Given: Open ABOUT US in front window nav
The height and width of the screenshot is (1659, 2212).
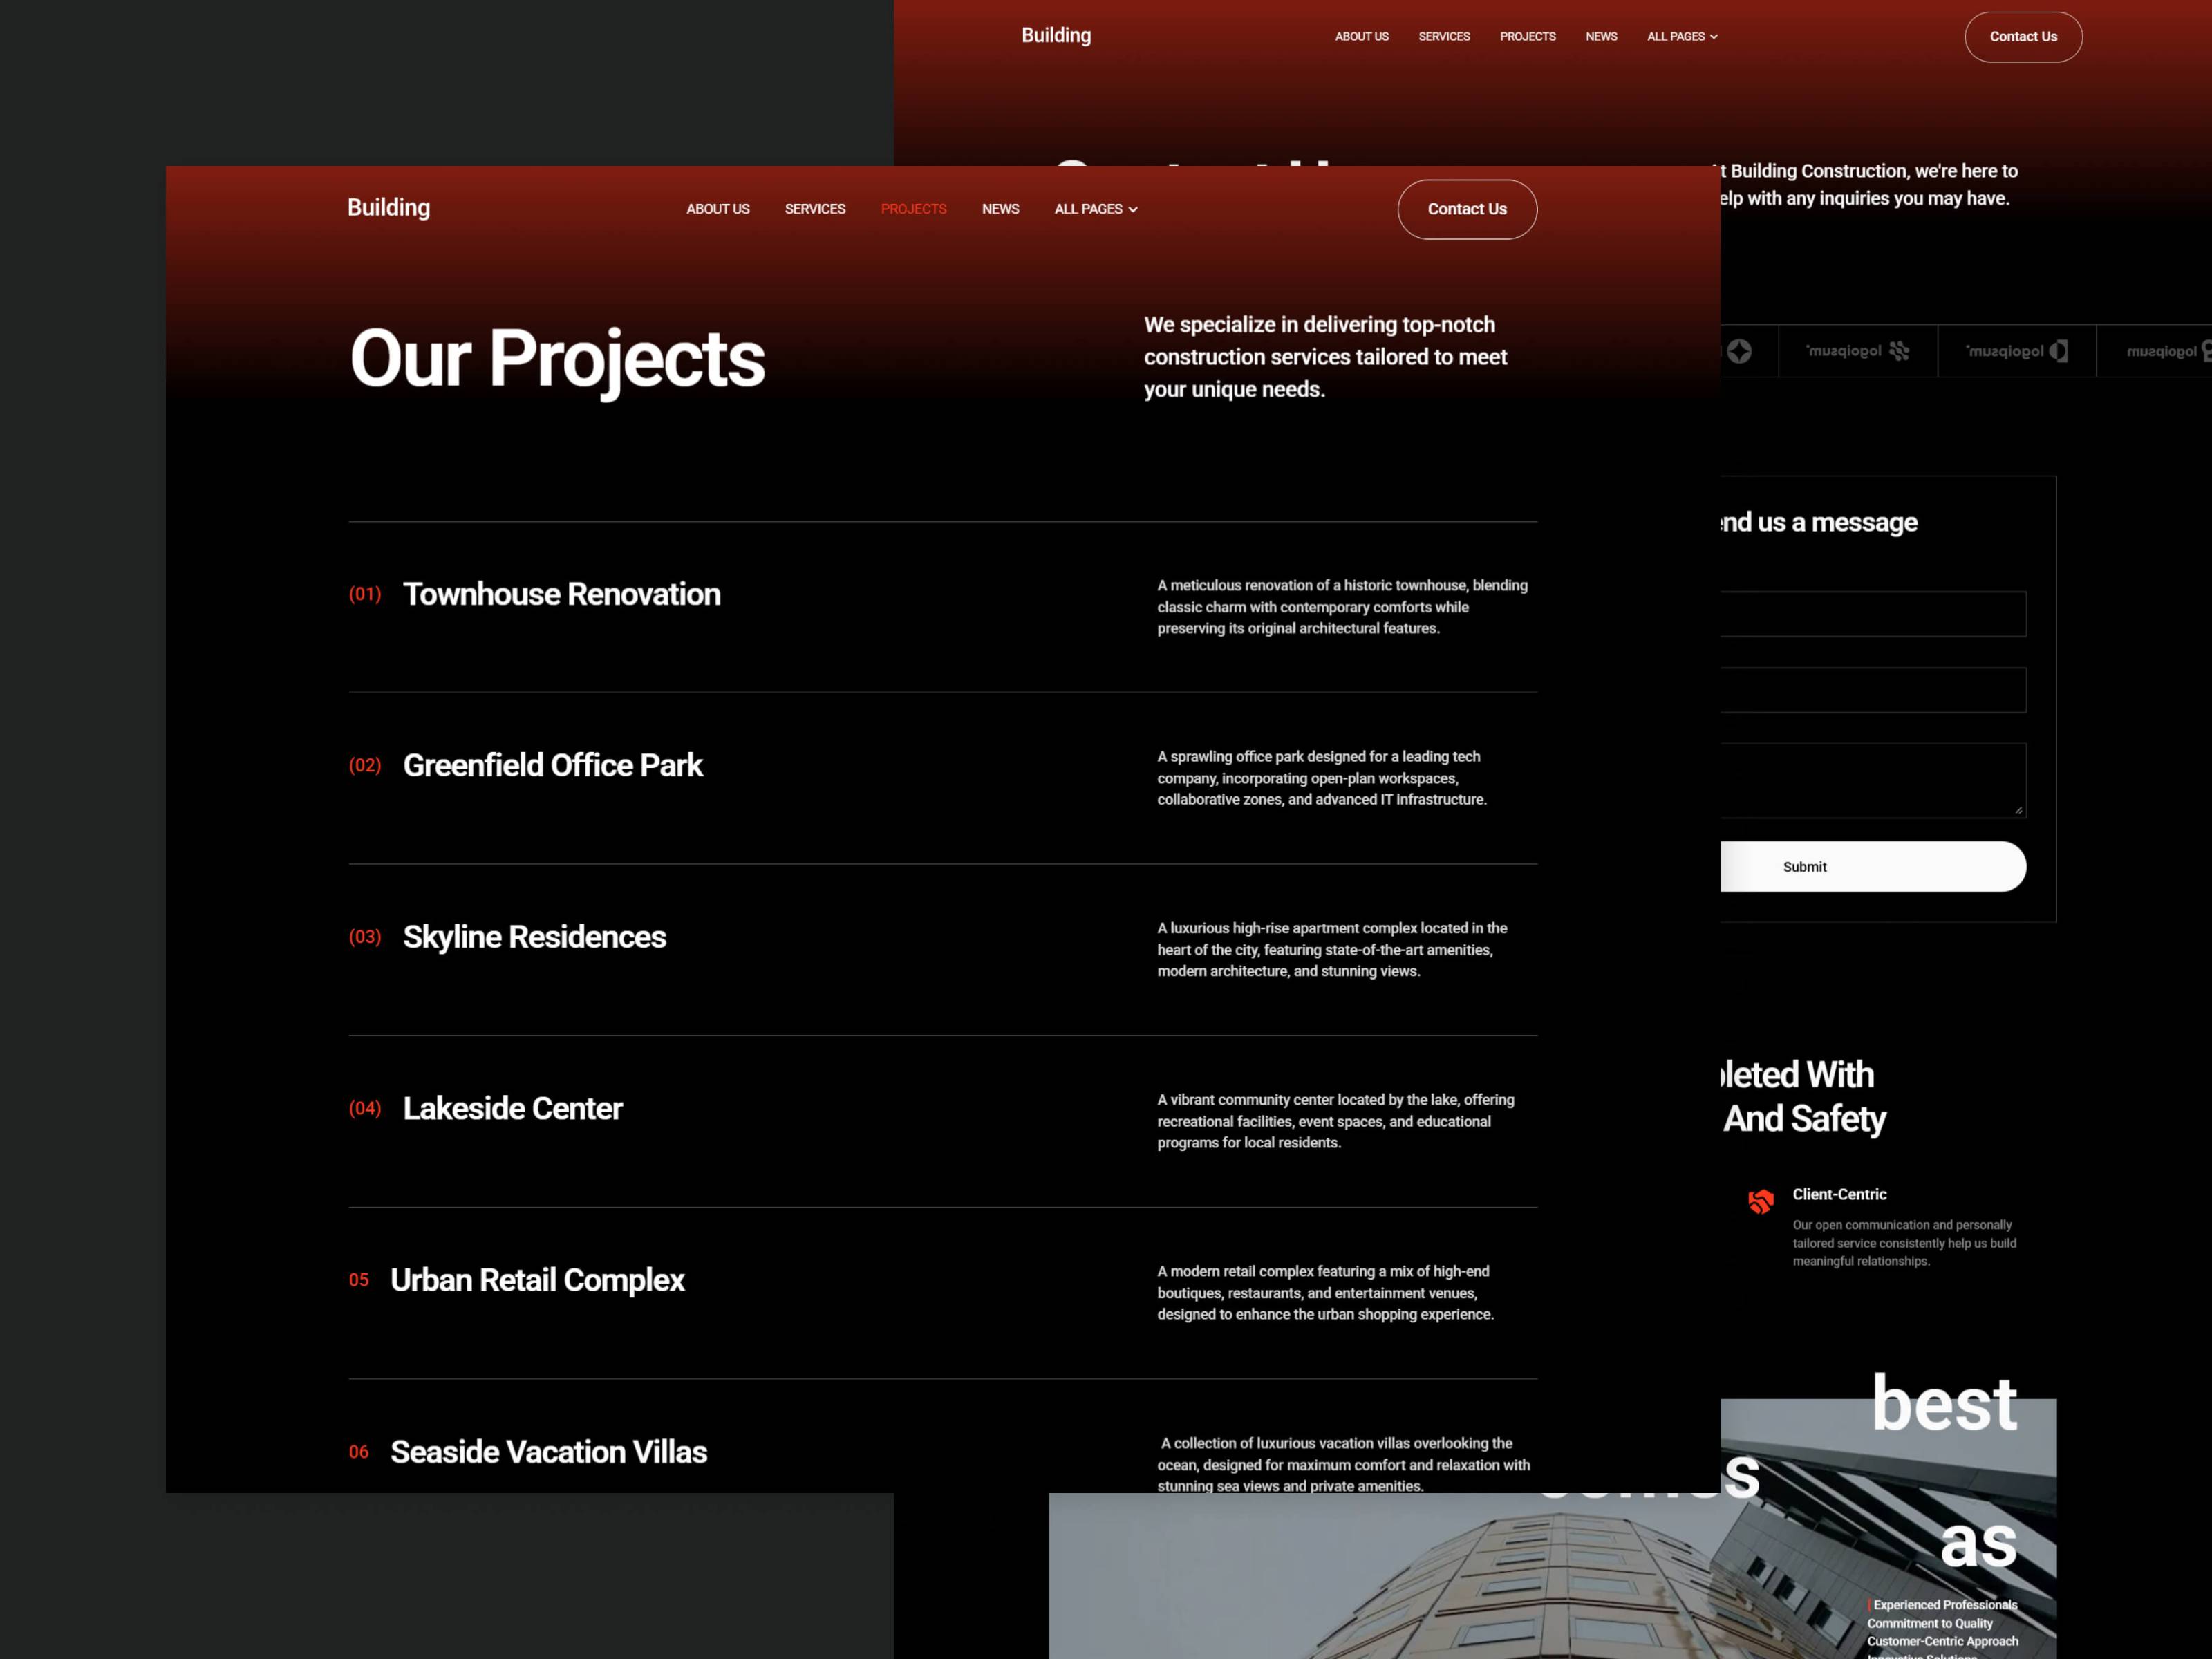Looking at the screenshot, I should click(x=717, y=209).
